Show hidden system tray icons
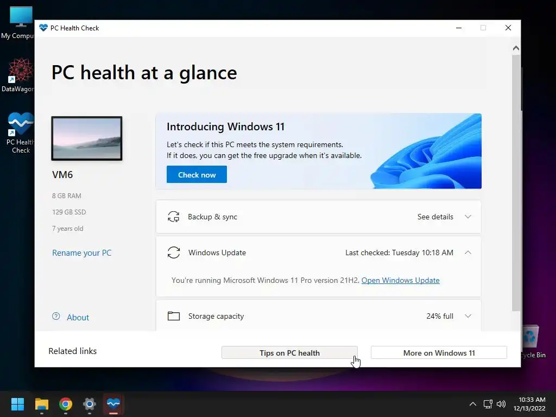 pos(473,404)
